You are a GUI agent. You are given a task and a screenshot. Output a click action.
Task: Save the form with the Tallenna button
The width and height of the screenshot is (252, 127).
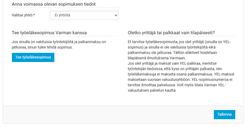click(224, 115)
